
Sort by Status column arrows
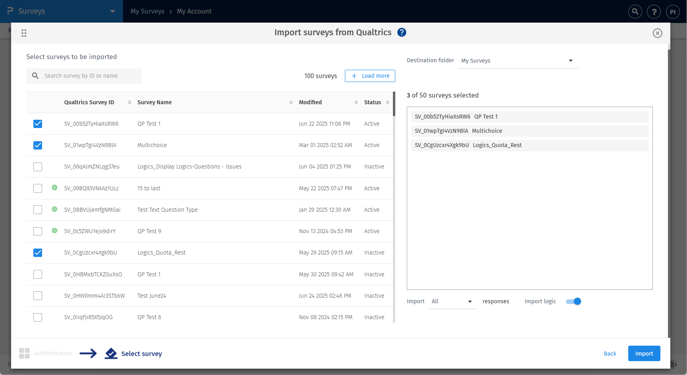point(387,102)
